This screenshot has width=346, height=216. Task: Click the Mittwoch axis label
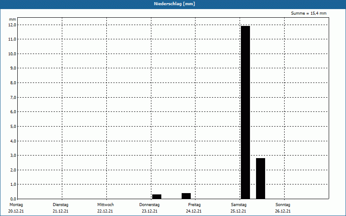click(106, 205)
